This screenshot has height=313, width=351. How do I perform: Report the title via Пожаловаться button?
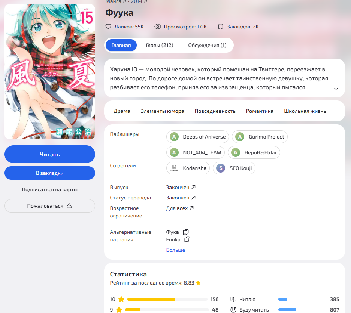pyautogui.click(x=50, y=206)
